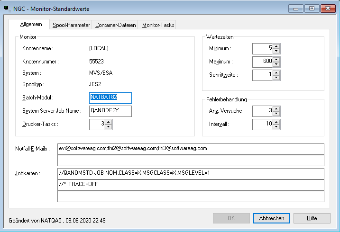340x232 pixels.
Task: Decrease the Anz. Versuche value
Action: pos(276,114)
